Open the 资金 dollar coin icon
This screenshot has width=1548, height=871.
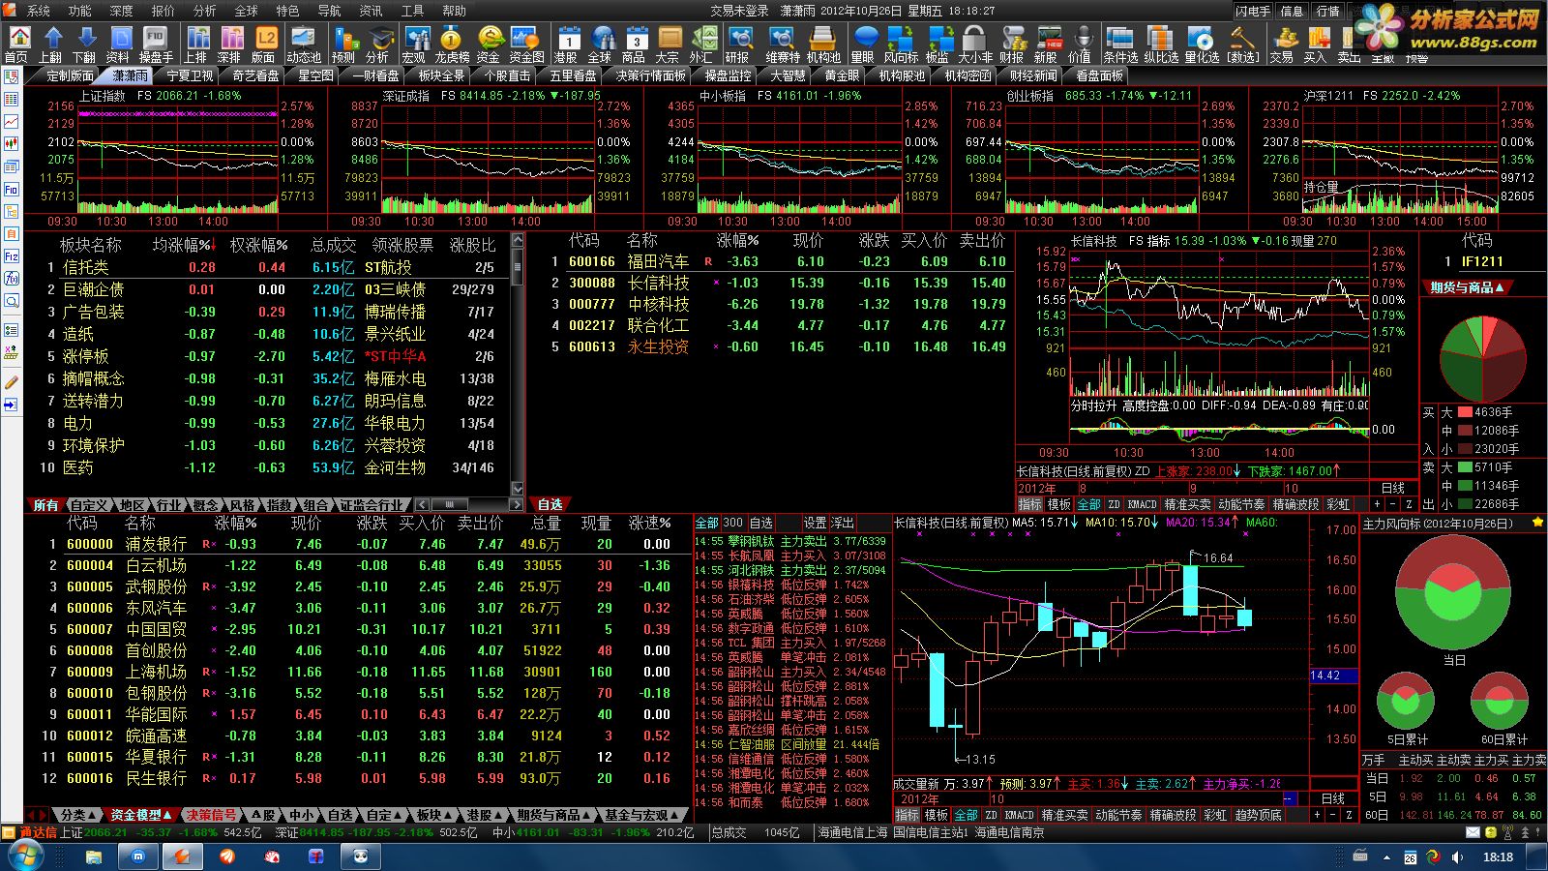click(490, 44)
